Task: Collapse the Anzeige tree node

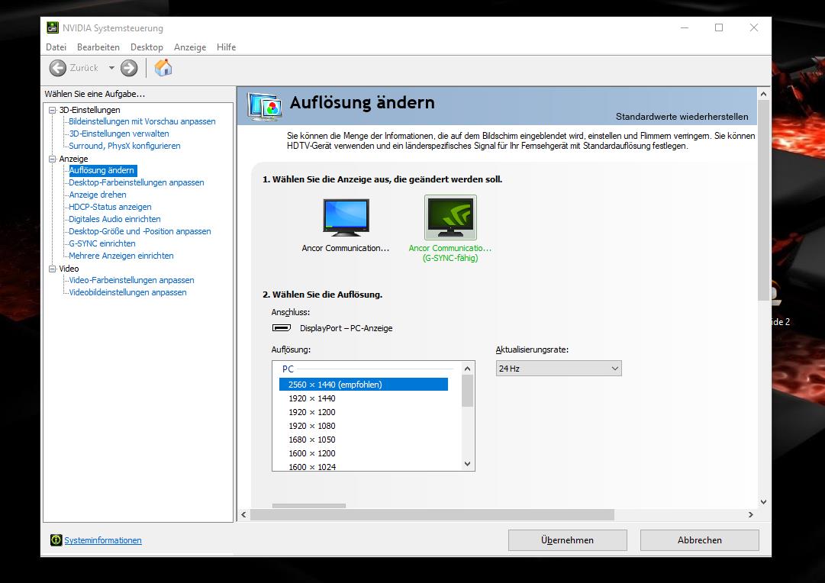Action: pos(52,159)
